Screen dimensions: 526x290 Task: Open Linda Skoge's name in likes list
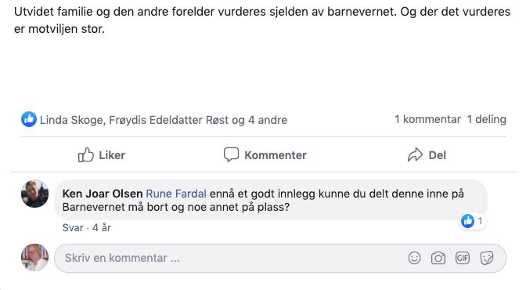pyautogui.click(x=71, y=120)
